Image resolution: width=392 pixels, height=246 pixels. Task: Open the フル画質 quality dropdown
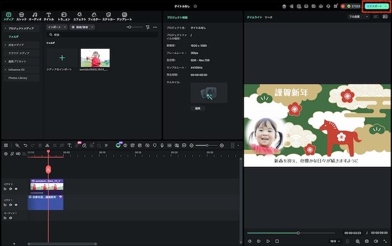(x=358, y=17)
